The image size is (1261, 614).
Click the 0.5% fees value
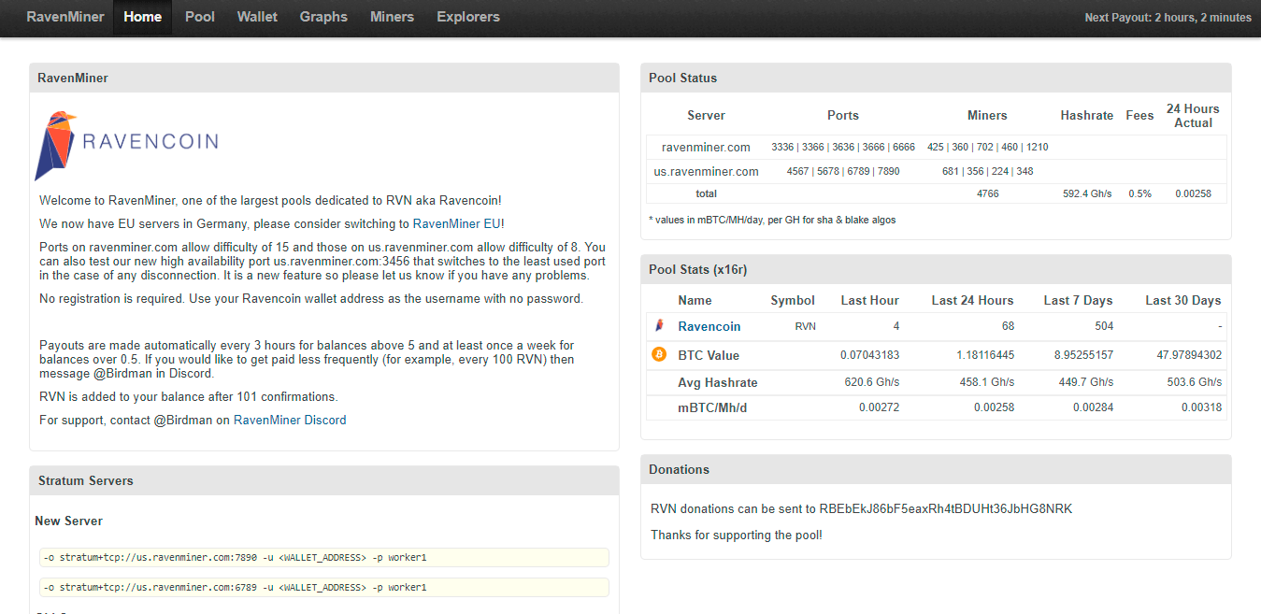point(1139,194)
